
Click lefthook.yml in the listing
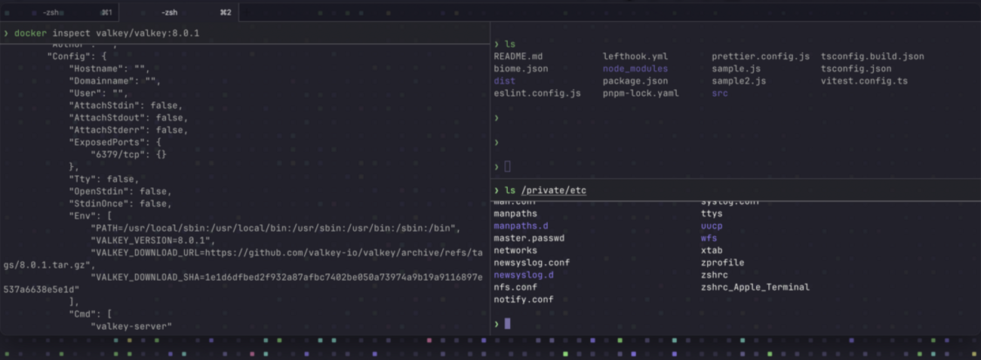coord(635,57)
